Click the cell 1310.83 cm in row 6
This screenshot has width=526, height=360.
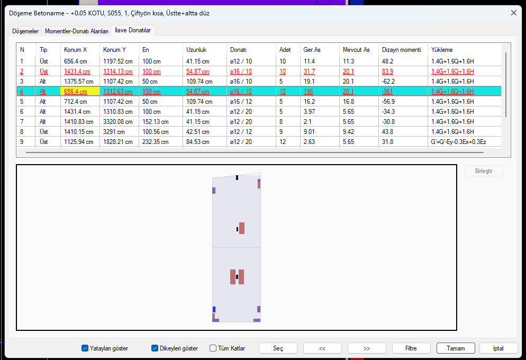(119, 111)
